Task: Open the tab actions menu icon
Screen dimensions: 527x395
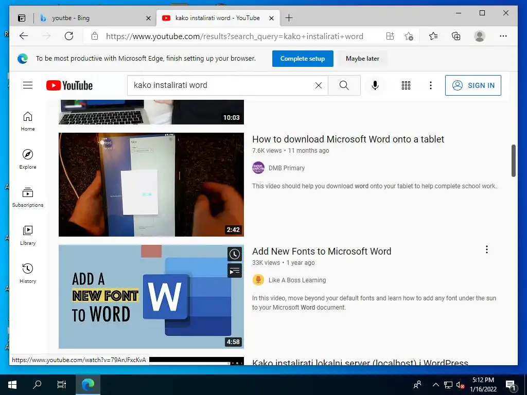Action: coord(22,18)
